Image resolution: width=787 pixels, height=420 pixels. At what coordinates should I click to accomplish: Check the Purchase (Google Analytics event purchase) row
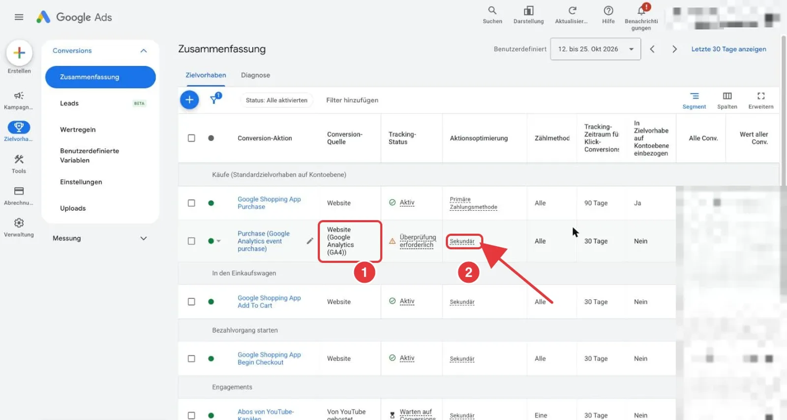click(x=191, y=241)
